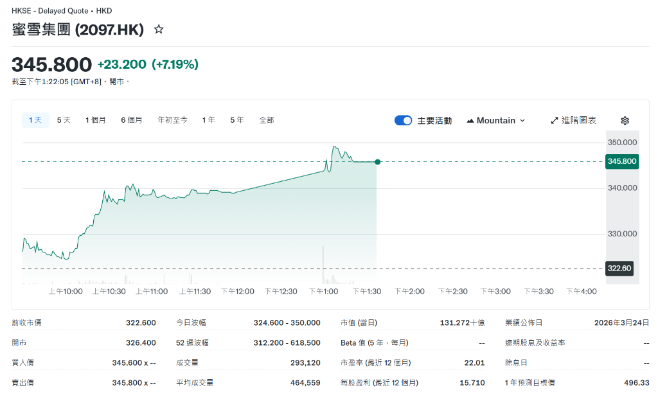Viewport: 658px width, 399px height.
Task: Switch chart to 1個月 range
Action: tap(96, 120)
